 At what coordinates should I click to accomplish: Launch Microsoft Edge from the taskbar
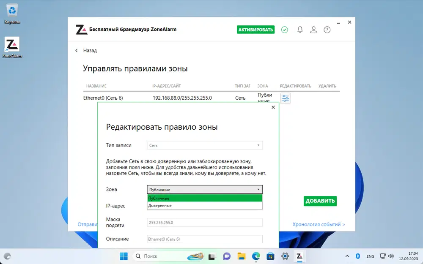coord(256,256)
